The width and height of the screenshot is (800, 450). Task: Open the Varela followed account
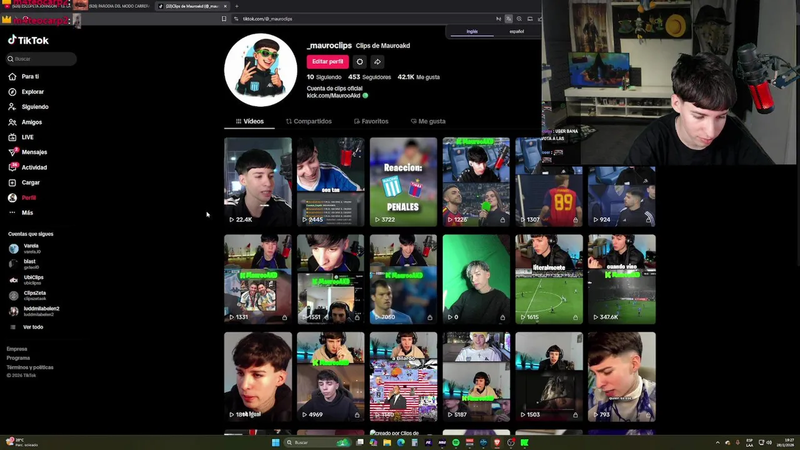point(25,249)
